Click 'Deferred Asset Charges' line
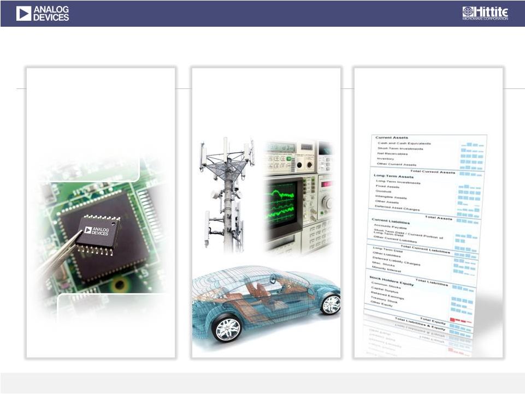 click(x=397, y=208)
